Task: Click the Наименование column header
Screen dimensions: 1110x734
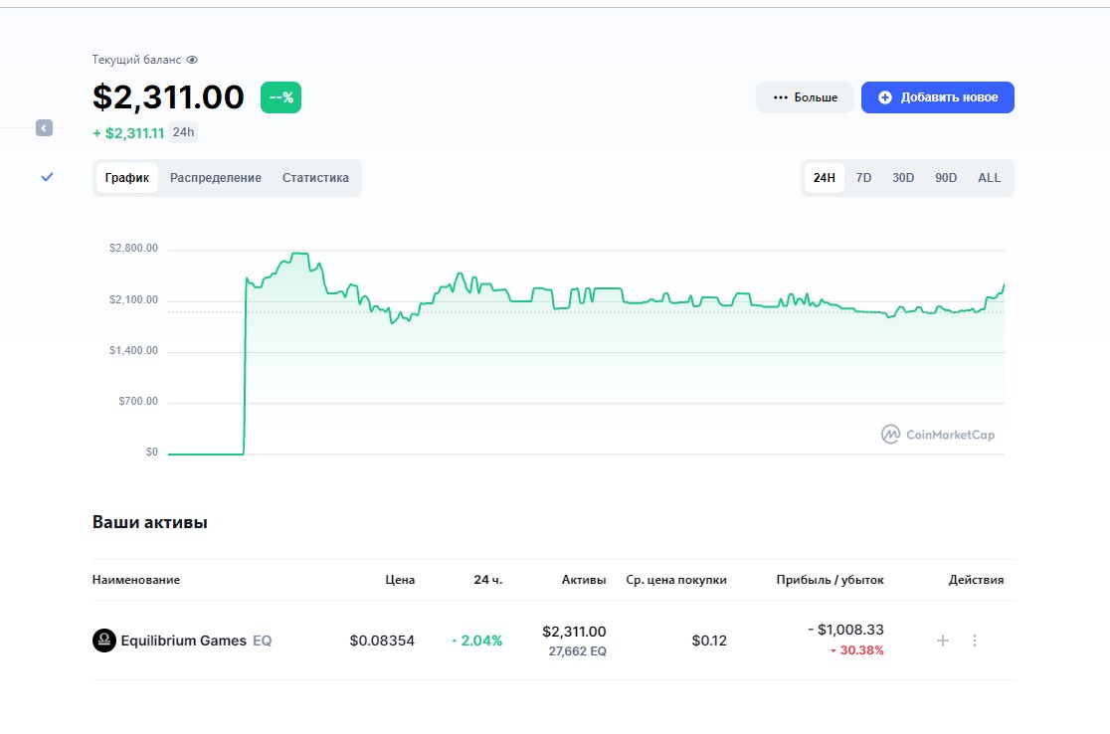Action: pos(136,580)
